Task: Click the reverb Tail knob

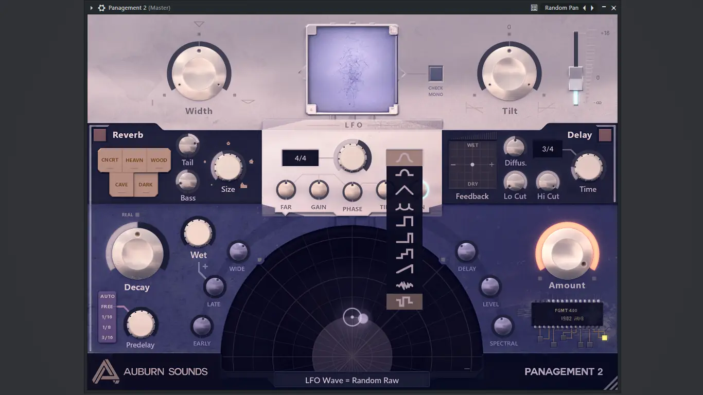Action: pyautogui.click(x=187, y=146)
